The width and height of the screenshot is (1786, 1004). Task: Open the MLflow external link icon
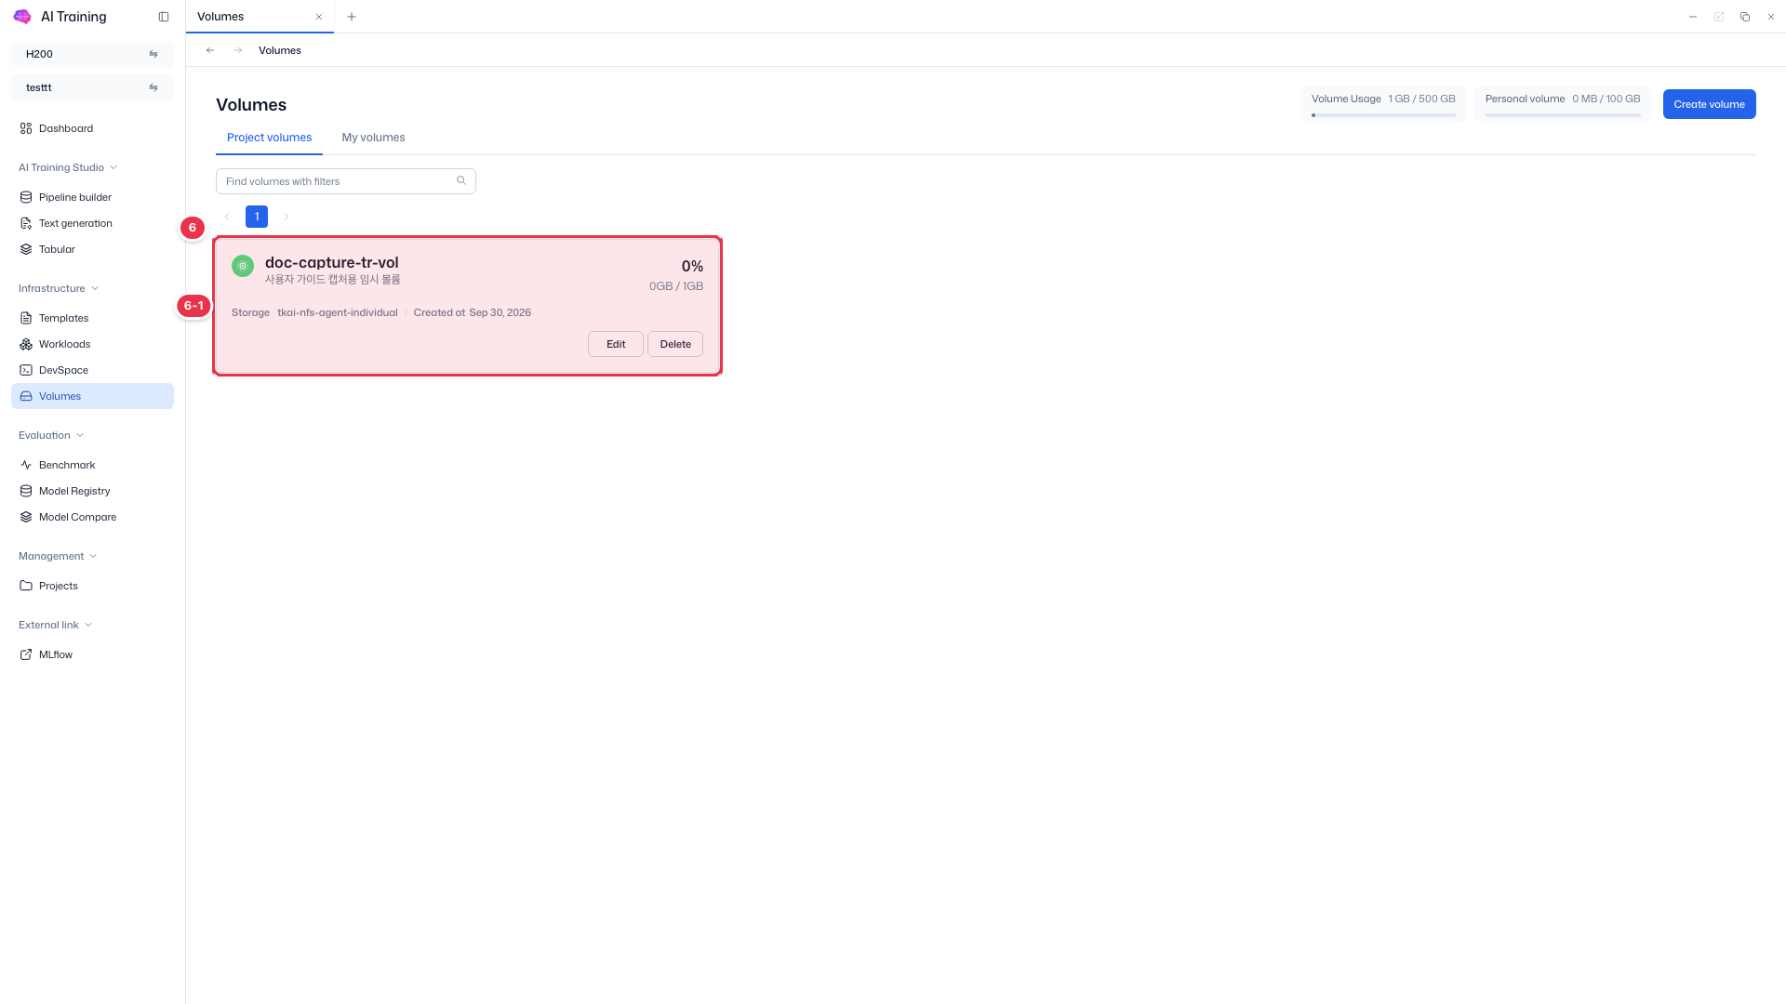[26, 654]
